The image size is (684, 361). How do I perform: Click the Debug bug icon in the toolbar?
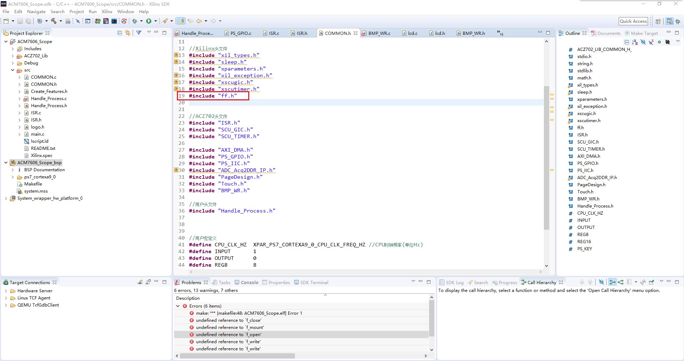(135, 21)
